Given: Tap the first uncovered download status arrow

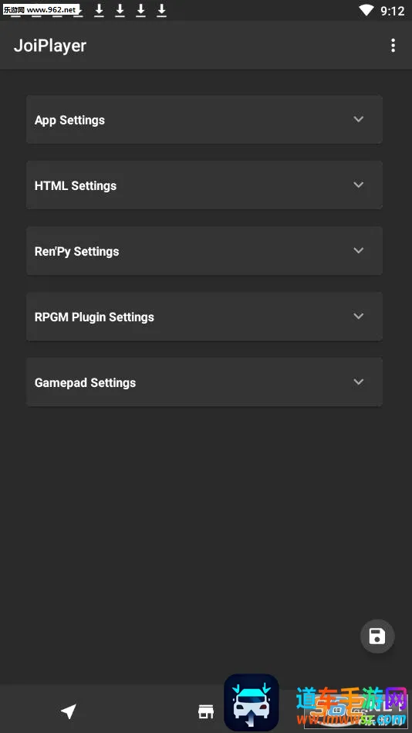Looking at the screenshot, I should pos(99,10).
